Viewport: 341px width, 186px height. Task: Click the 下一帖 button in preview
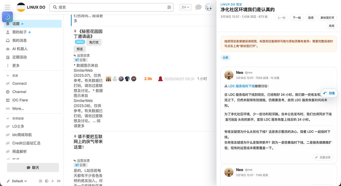297,18
